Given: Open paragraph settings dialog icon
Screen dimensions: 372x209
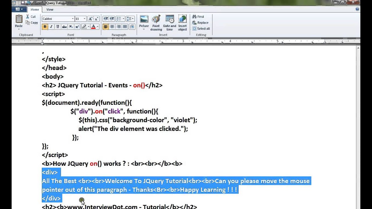Looking at the screenshot, I should [132, 27].
